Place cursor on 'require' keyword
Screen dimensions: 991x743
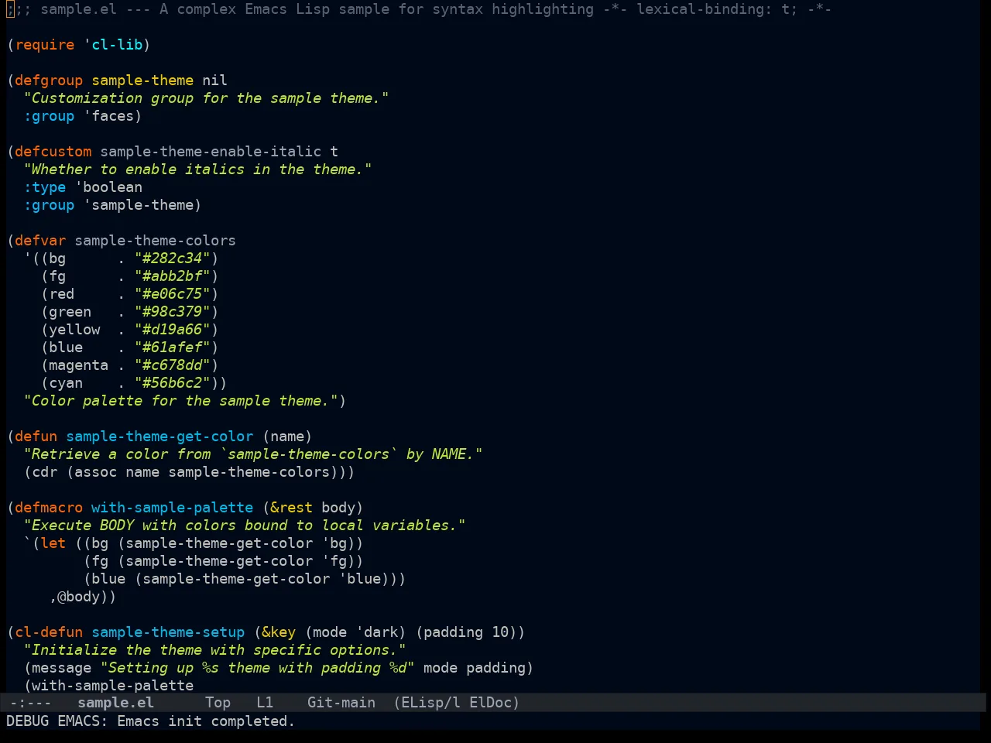tap(45, 45)
